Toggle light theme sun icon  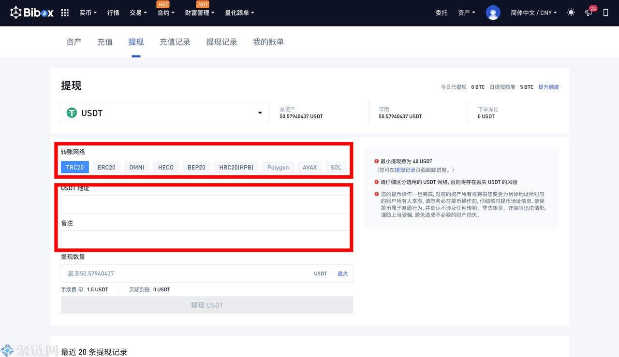click(x=571, y=13)
